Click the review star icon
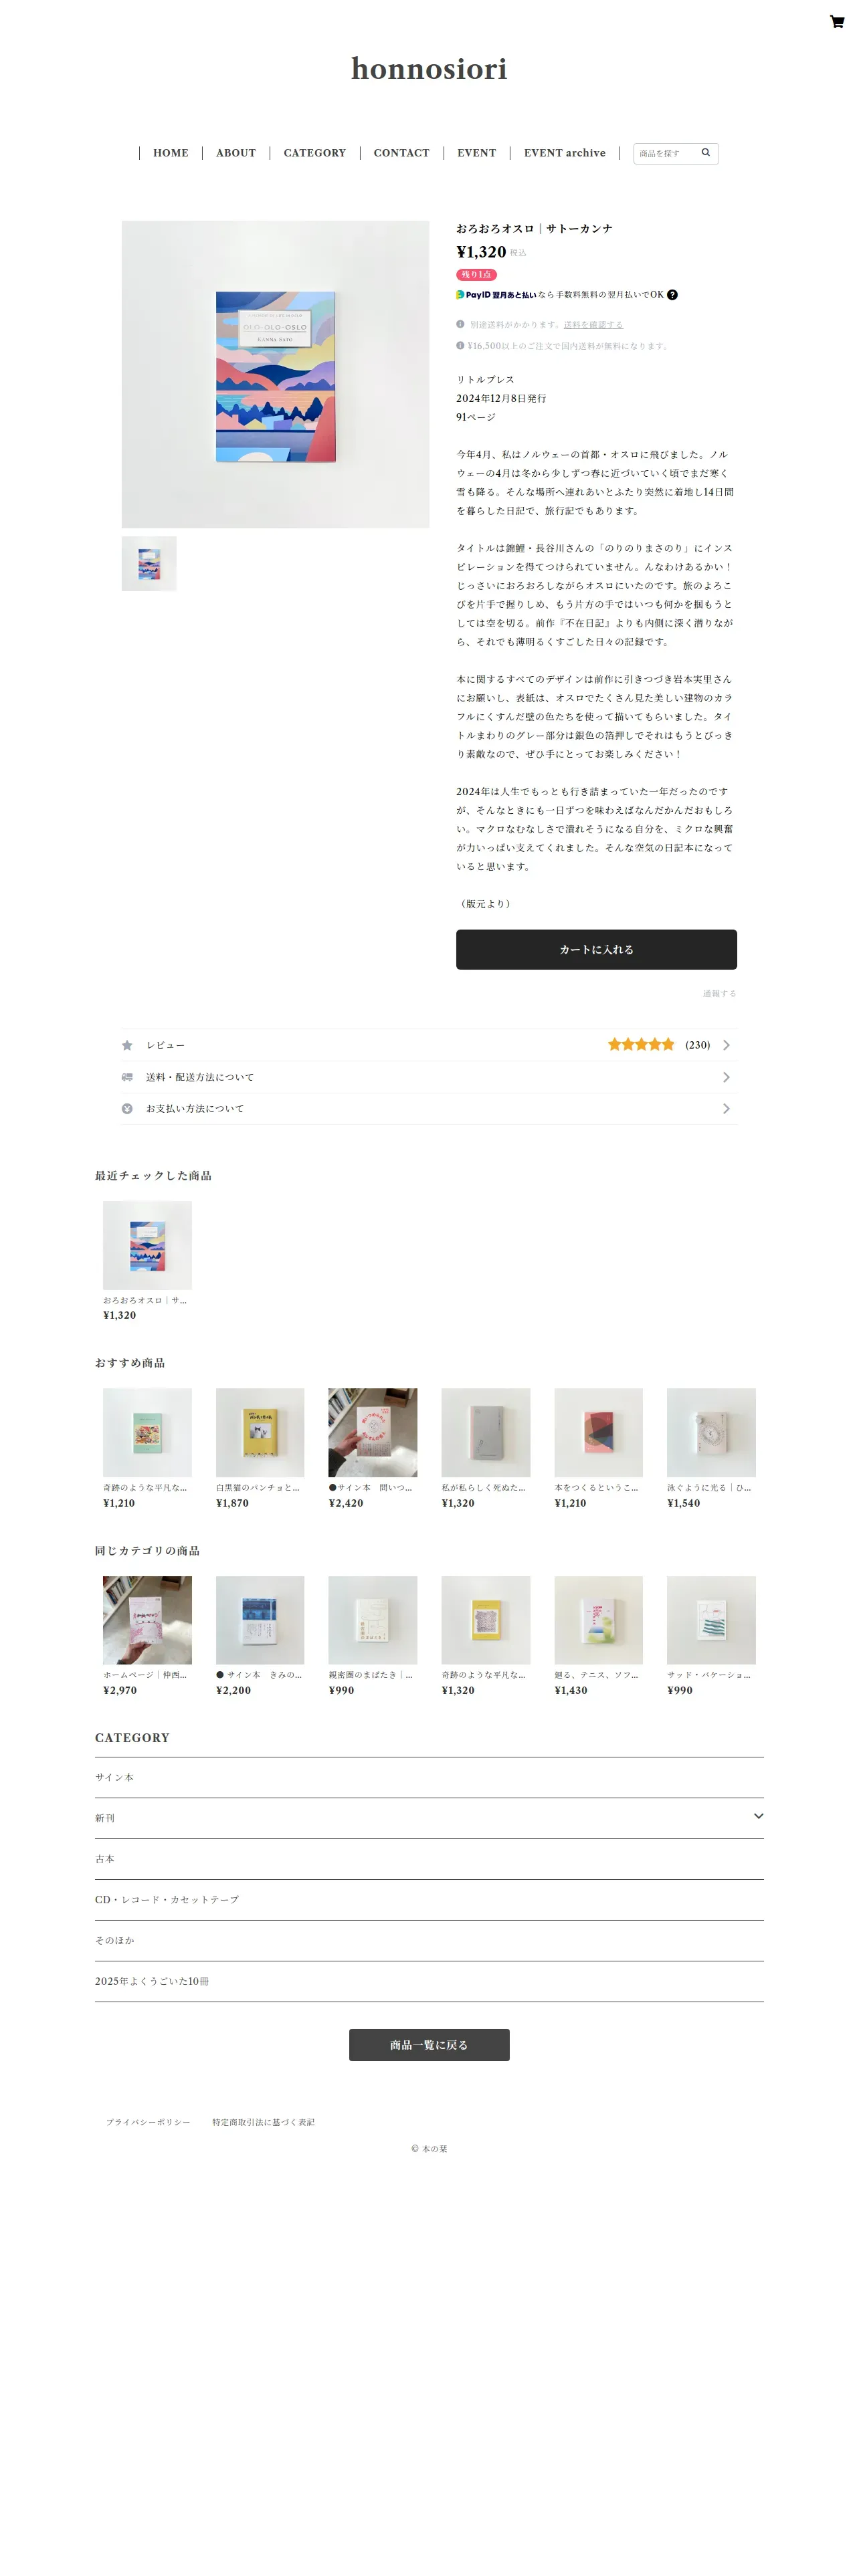 (x=127, y=1045)
